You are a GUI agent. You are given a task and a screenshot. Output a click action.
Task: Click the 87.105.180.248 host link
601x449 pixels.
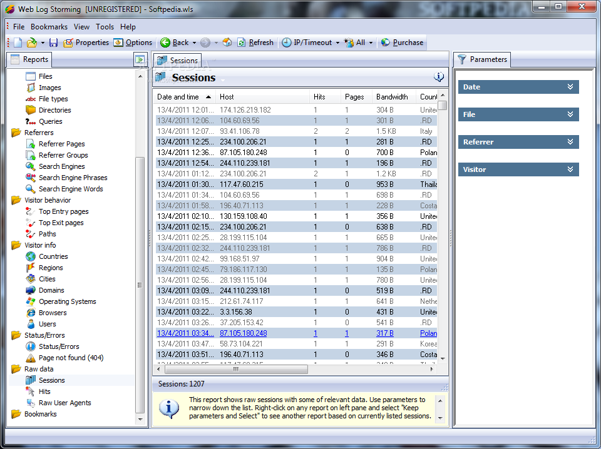[244, 333]
